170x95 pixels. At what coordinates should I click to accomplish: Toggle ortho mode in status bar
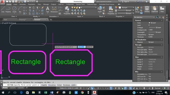95,88
